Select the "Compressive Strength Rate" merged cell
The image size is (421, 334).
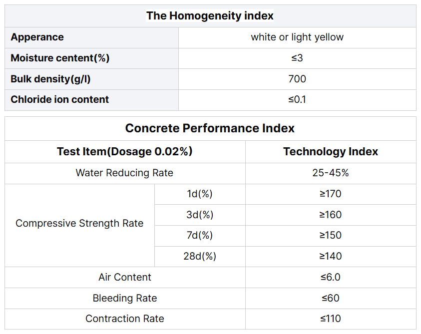click(79, 224)
